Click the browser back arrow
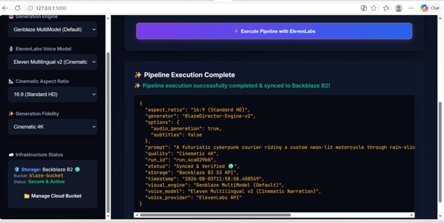The image size is (444, 223). pos(5,8)
